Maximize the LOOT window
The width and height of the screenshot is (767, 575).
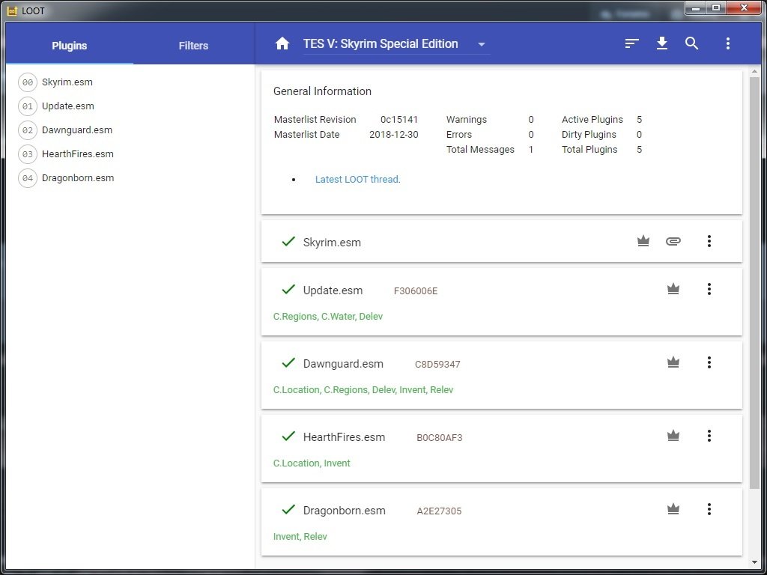(716, 7)
